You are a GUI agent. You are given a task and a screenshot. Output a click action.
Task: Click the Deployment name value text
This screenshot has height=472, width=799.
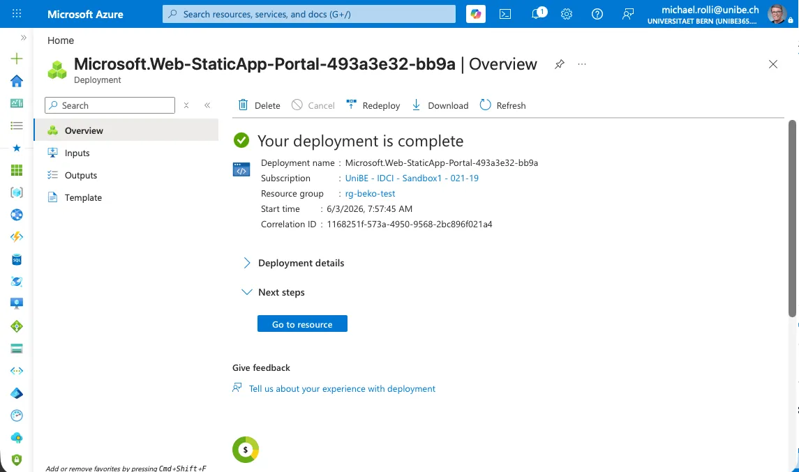click(441, 163)
